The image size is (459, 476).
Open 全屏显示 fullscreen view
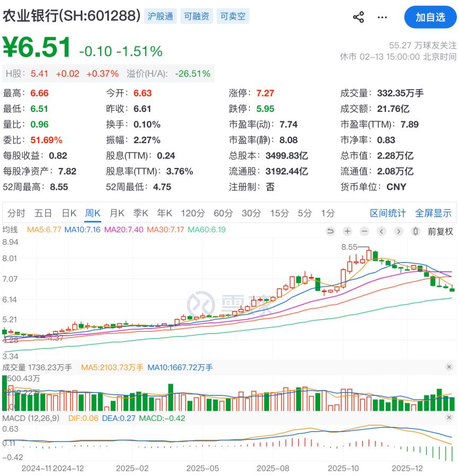coord(433,213)
